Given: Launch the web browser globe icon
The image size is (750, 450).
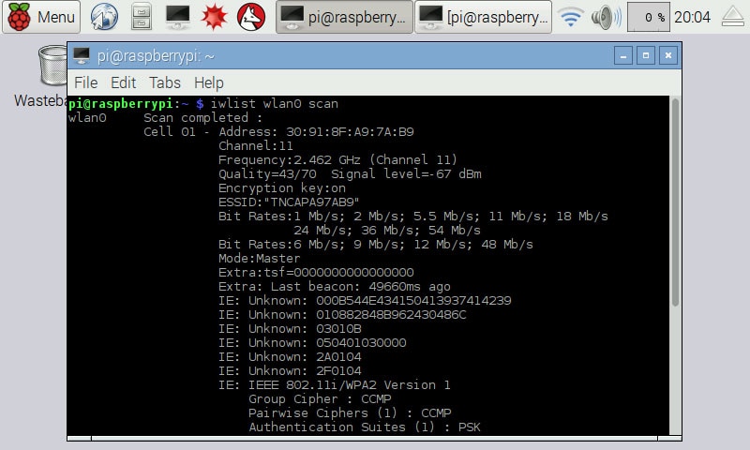Looking at the screenshot, I should click(105, 17).
